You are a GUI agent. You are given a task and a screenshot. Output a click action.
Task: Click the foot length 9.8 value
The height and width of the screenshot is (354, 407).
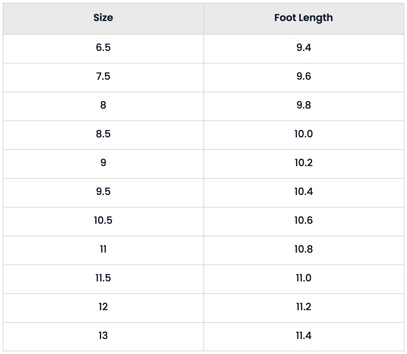304,105
